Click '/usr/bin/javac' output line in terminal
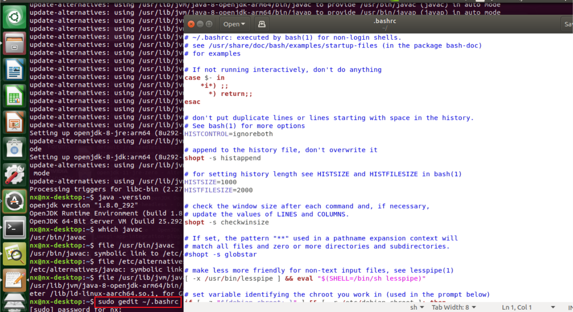The image size is (573, 312). pyautogui.click(x=58, y=238)
